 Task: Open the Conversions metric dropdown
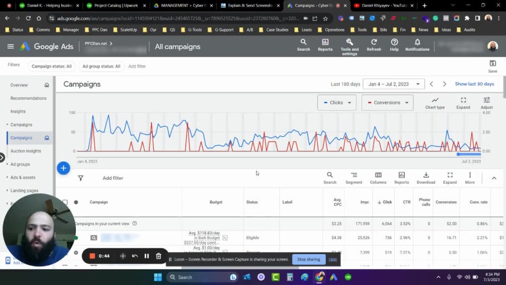pos(387,103)
